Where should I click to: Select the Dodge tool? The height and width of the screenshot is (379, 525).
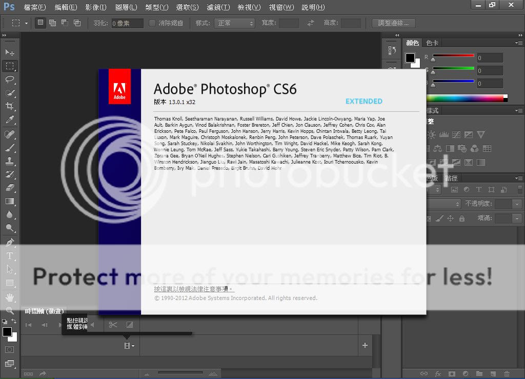10,228
